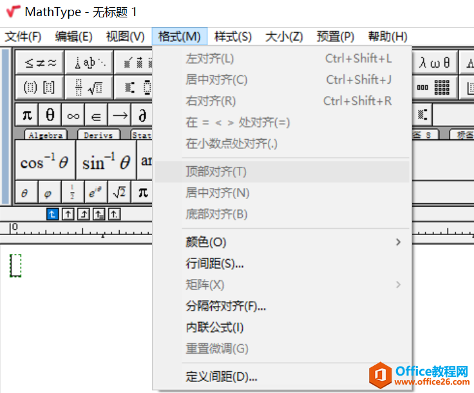Expand the 颜色(O) submenu
474x393 pixels.
(x=282, y=242)
